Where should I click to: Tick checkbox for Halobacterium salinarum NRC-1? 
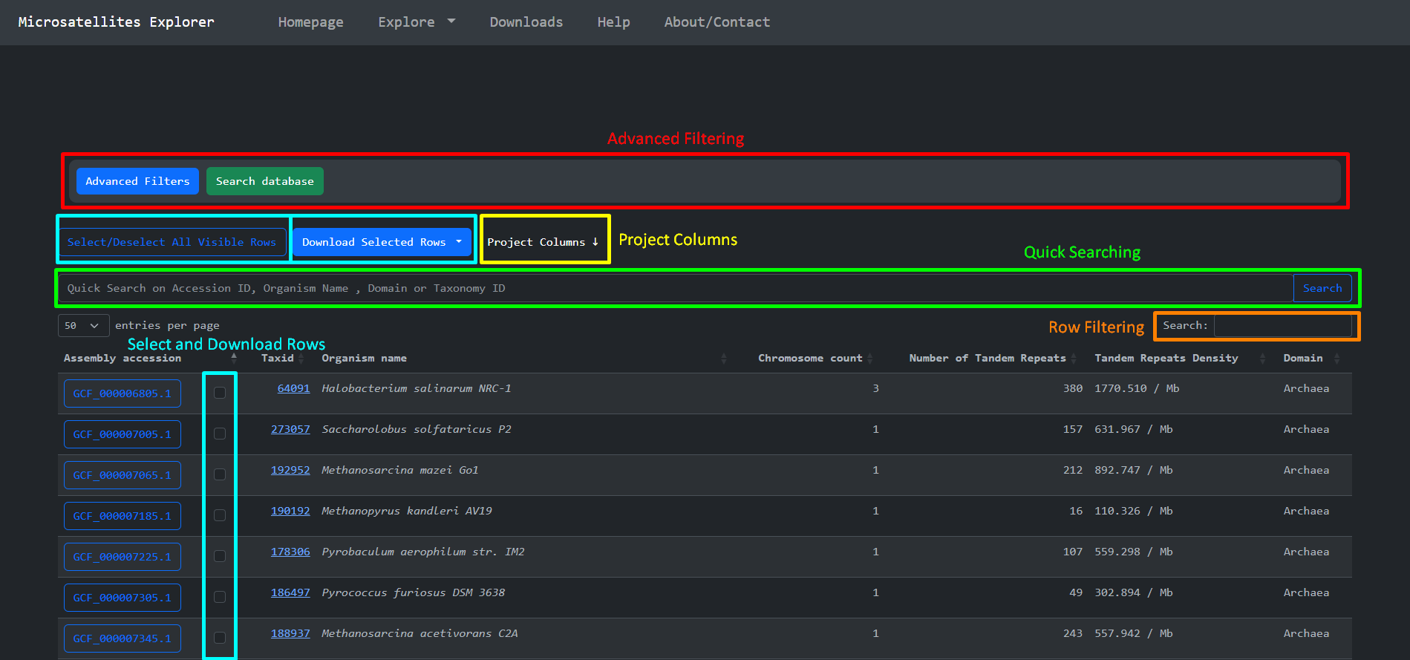(220, 393)
